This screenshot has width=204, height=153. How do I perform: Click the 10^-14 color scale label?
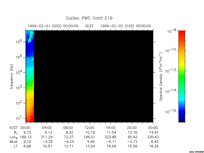tap(170, 91)
